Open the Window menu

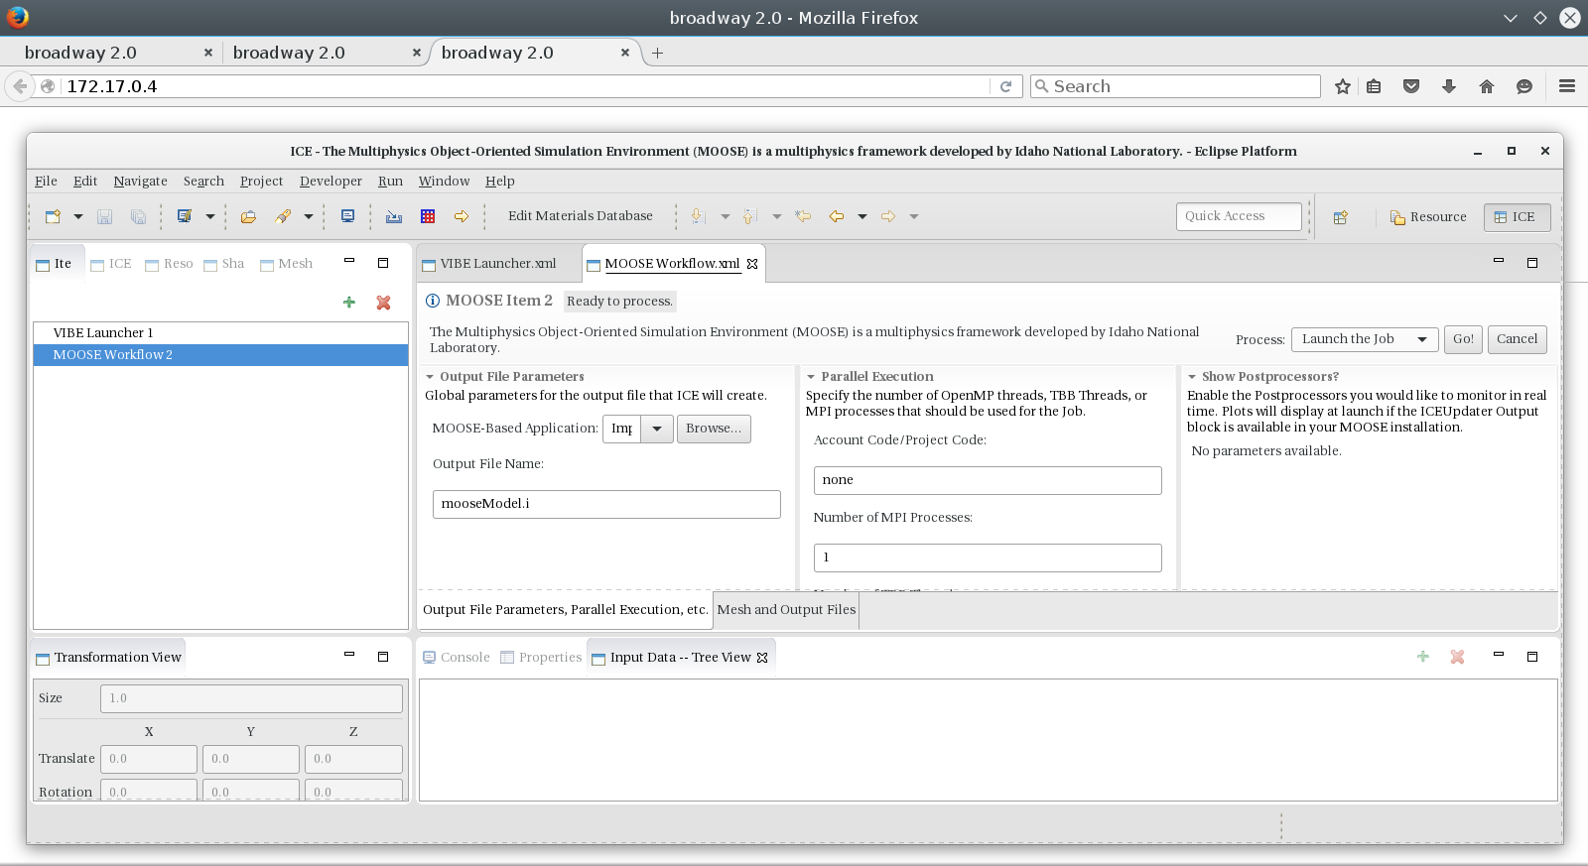click(x=444, y=182)
